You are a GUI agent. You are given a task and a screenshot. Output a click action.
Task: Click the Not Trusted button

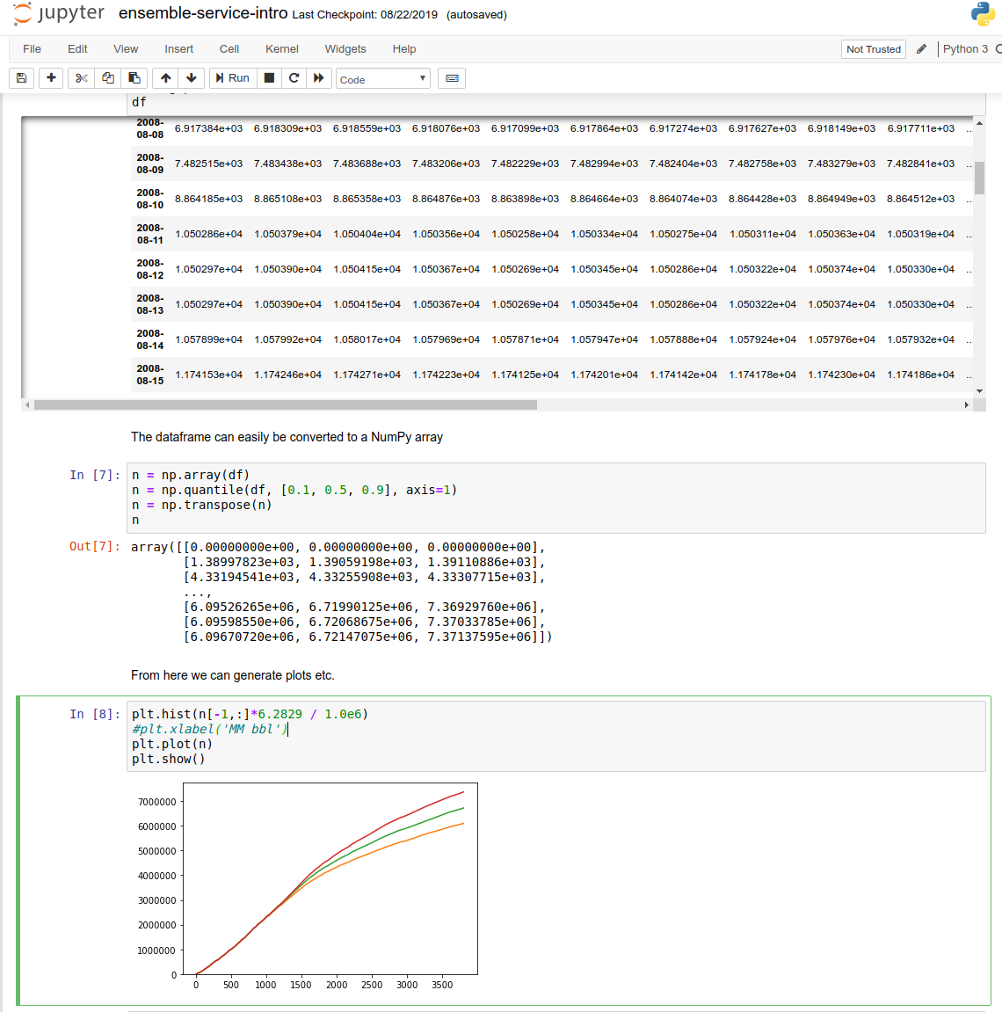873,49
